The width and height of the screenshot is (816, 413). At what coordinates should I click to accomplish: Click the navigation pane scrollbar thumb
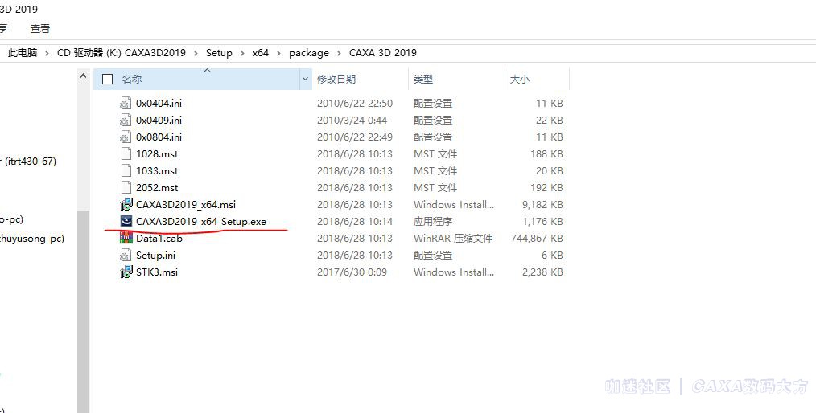(83, 312)
